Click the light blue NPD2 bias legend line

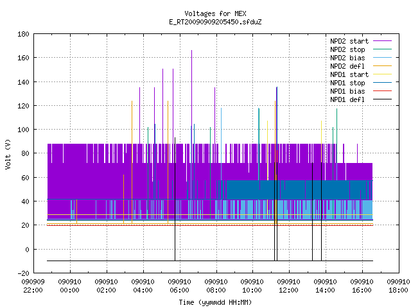[x=382, y=58]
